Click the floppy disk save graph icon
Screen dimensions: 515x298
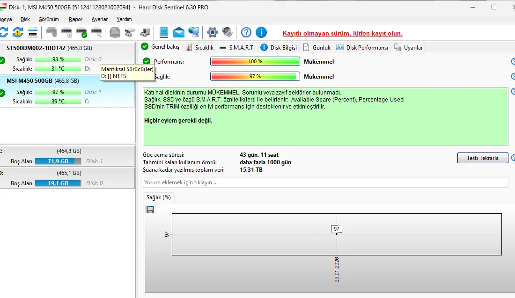pyautogui.click(x=150, y=210)
